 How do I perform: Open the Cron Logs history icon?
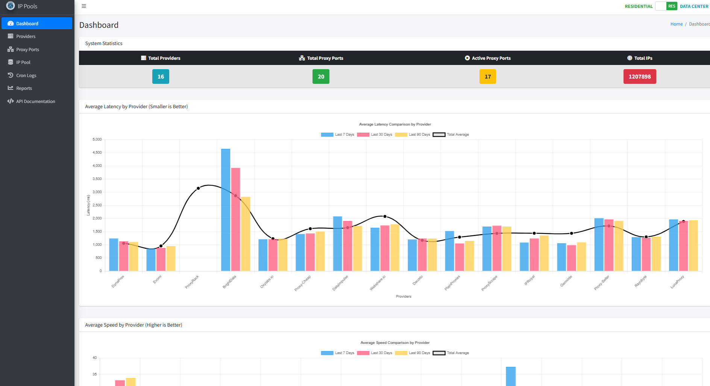tap(11, 75)
